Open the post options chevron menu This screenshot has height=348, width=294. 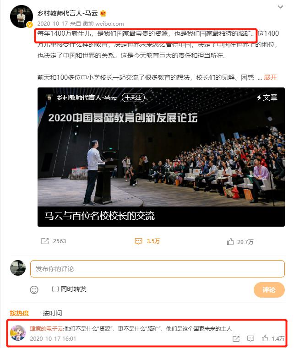(x=280, y=7)
